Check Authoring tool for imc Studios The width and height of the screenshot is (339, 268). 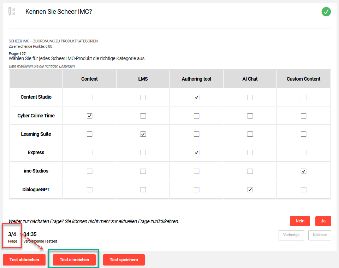pos(197,171)
